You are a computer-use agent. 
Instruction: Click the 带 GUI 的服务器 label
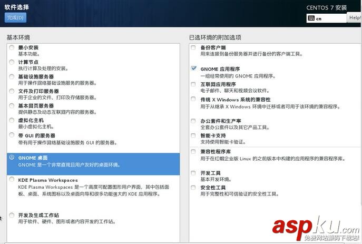pyautogui.click(x=37, y=136)
